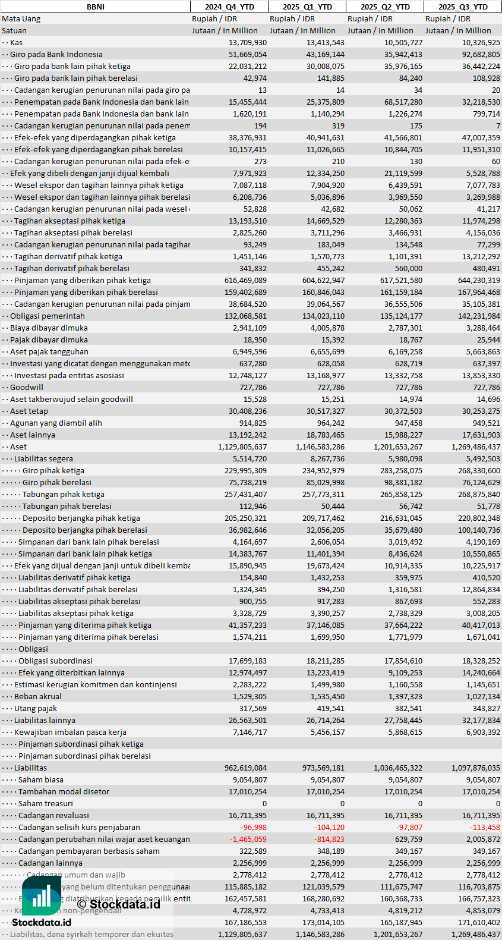The width and height of the screenshot is (502, 940).
Task: Click Deposito berjangka pihak ketiga label
Action: click(81, 518)
